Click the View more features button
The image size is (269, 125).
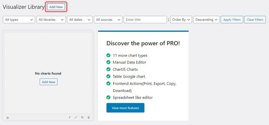coord(125,108)
